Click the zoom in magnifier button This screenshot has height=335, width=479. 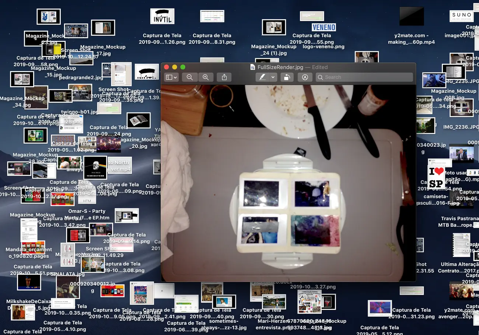click(x=206, y=77)
